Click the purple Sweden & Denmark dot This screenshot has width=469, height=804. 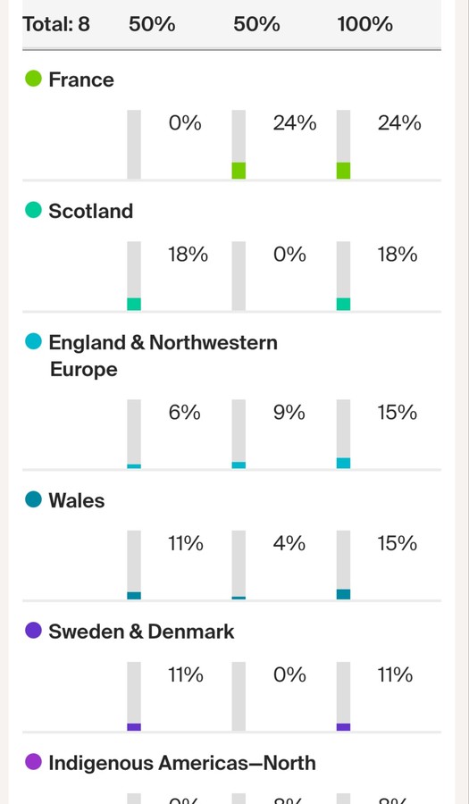[x=33, y=631]
